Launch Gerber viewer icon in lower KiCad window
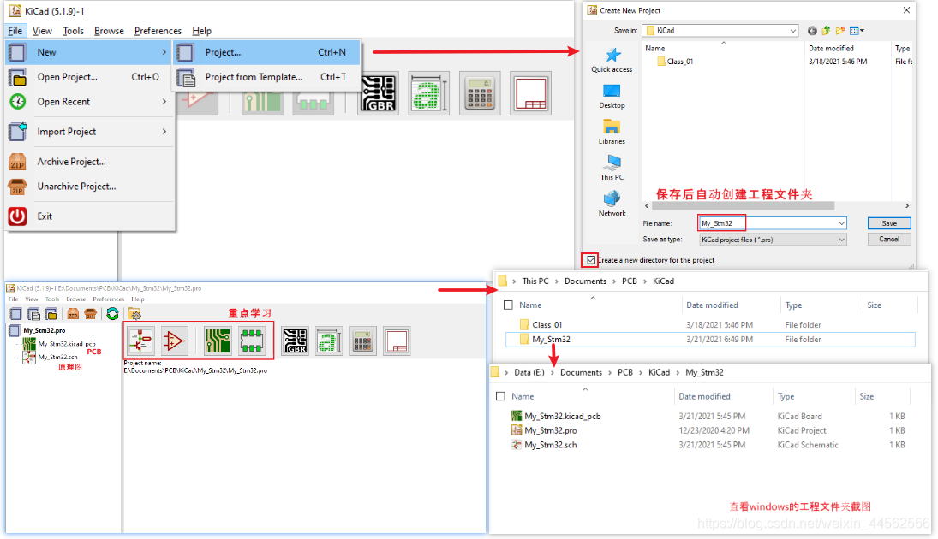938x539 pixels. 295,341
